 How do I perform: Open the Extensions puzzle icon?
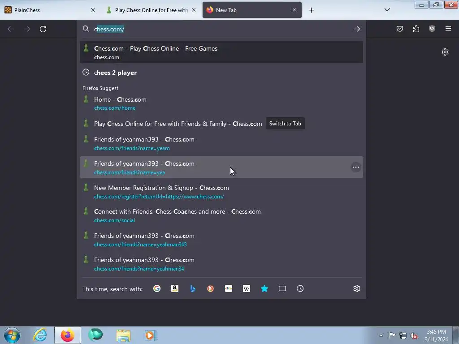(x=416, y=29)
